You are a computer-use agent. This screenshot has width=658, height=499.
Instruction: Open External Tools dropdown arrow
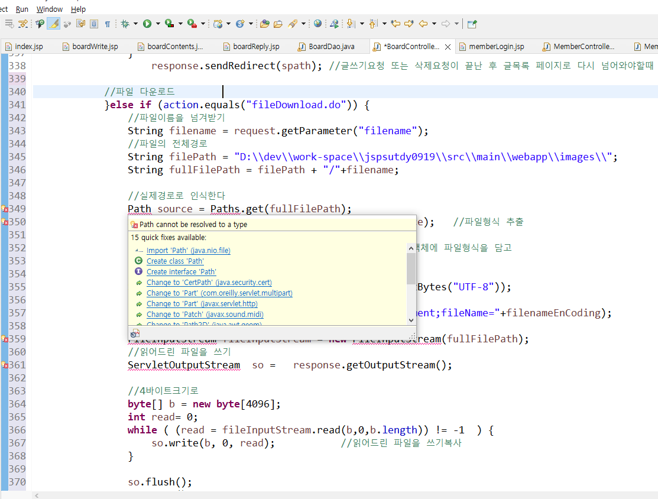click(203, 24)
